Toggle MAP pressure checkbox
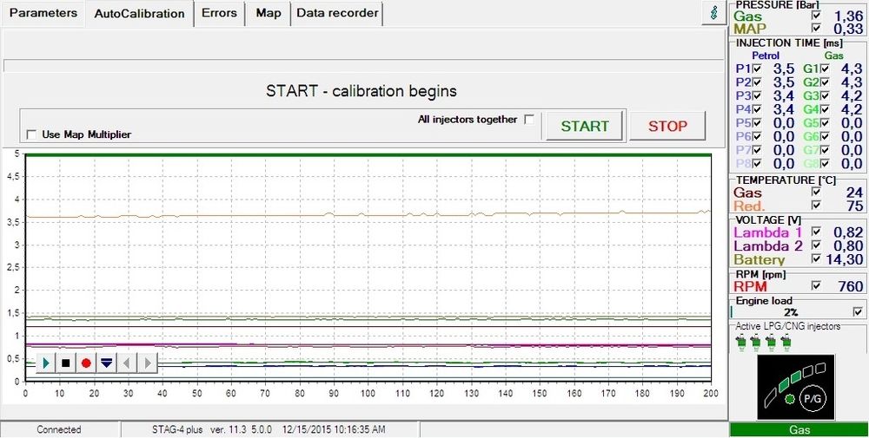The width and height of the screenshot is (869, 438). click(x=816, y=29)
